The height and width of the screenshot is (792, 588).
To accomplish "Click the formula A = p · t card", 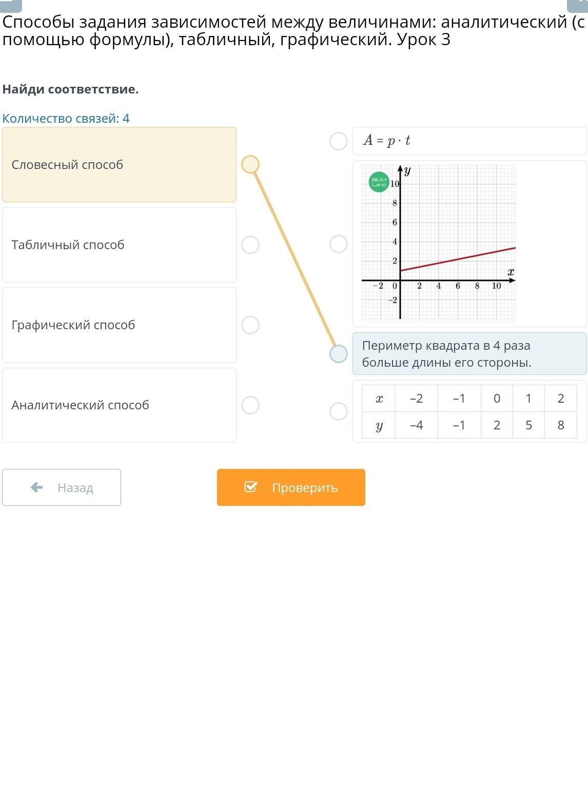I will [469, 141].
